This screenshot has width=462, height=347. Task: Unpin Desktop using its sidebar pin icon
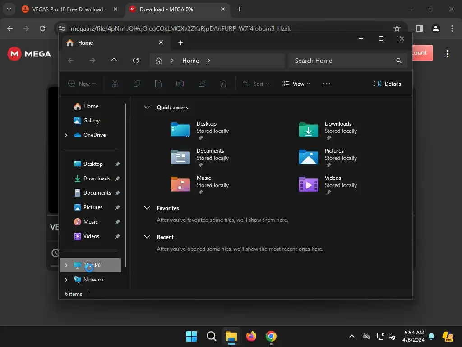pyautogui.click(x=118, y=164)
